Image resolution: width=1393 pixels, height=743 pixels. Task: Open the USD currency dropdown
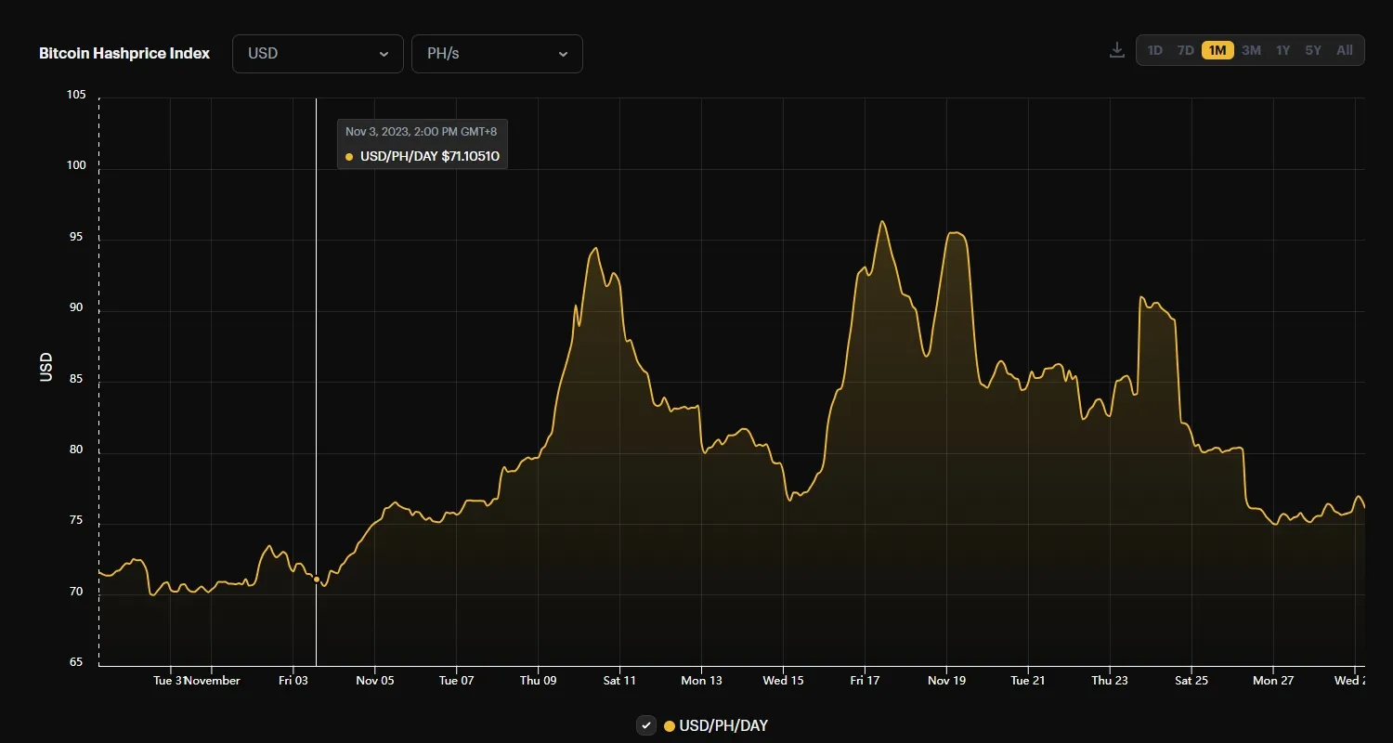coord(318,54)
